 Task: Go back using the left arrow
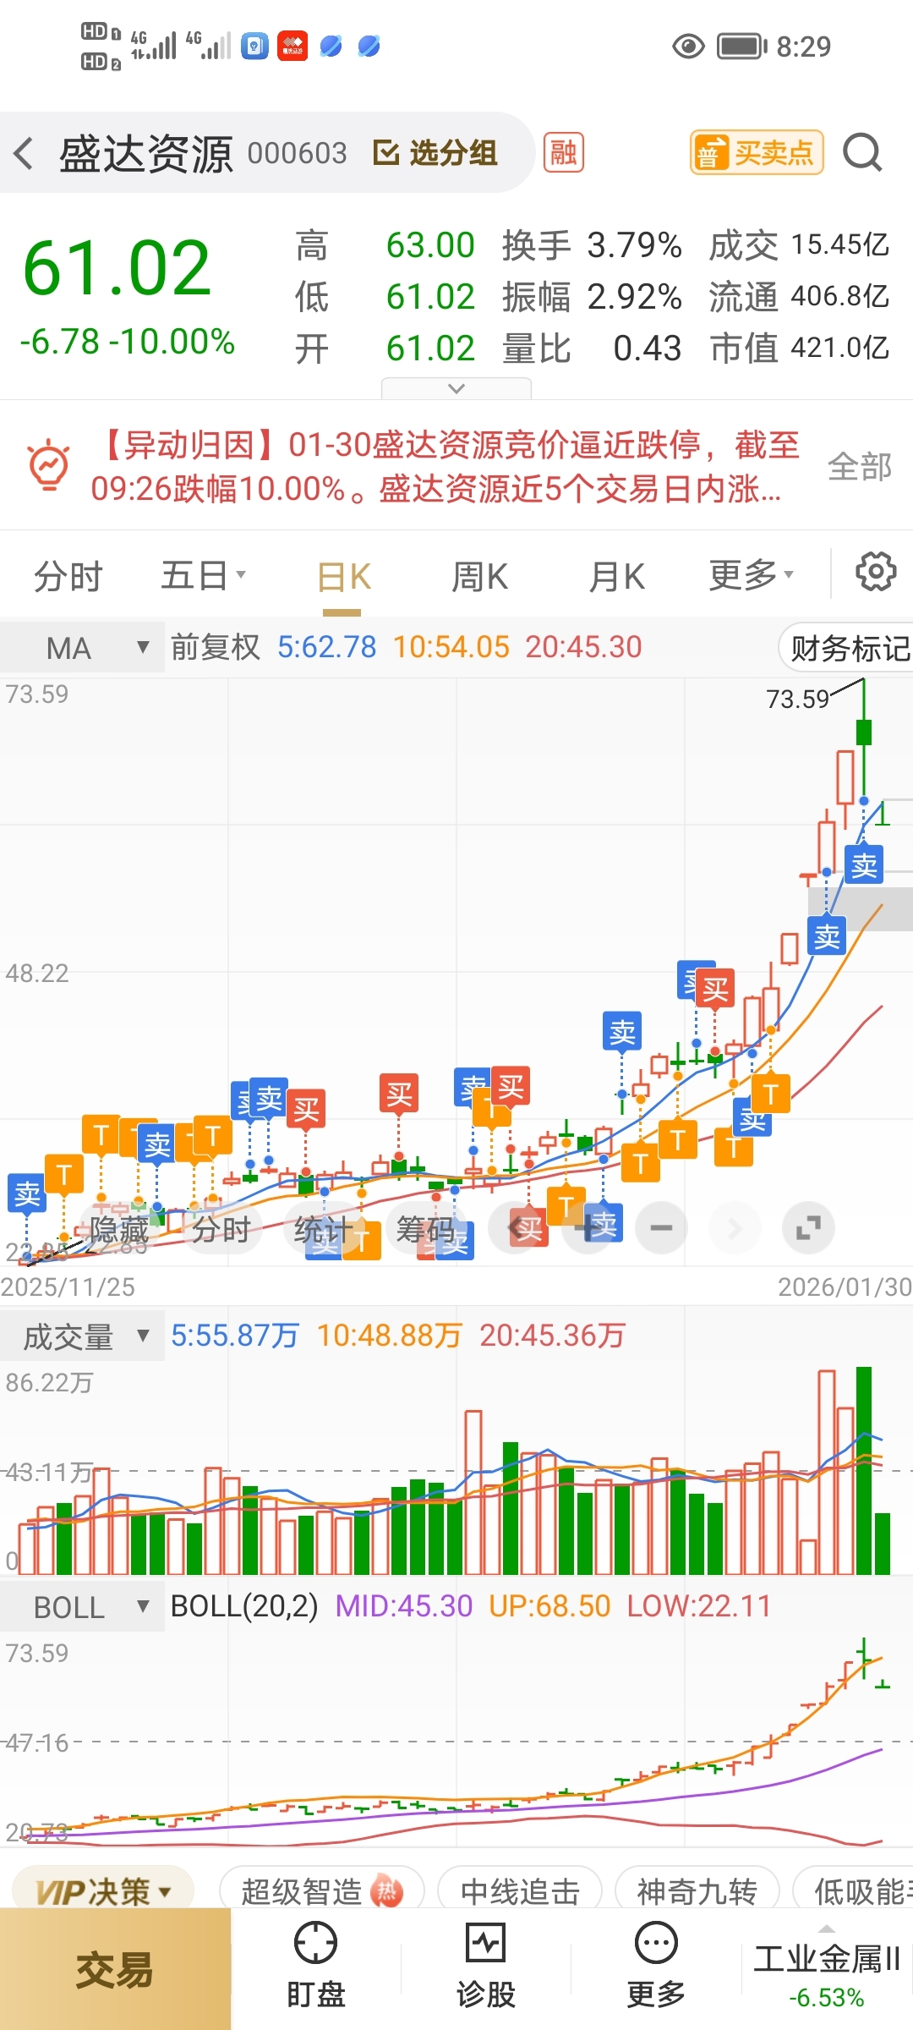[x=24, y=154]
